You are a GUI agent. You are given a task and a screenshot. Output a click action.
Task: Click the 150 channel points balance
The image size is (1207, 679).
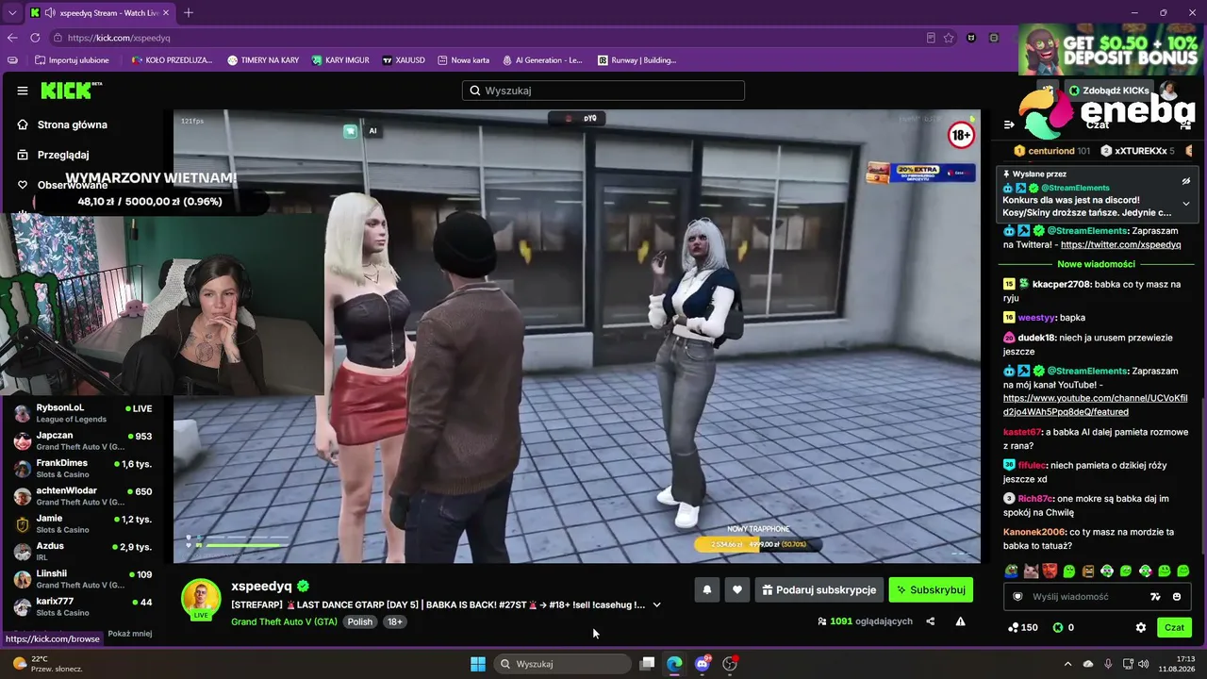click(x=1023, y=627)
